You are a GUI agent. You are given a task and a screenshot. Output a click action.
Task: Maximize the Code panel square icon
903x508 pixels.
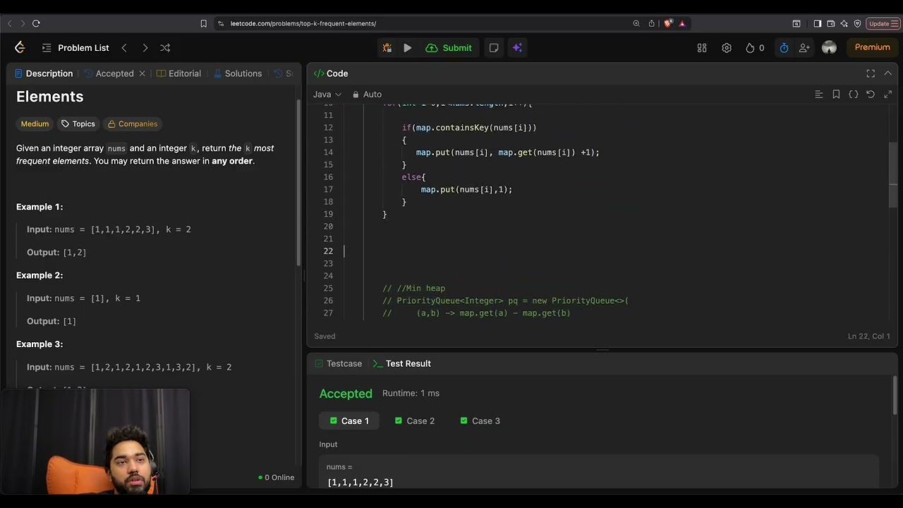tap(871, 73)
